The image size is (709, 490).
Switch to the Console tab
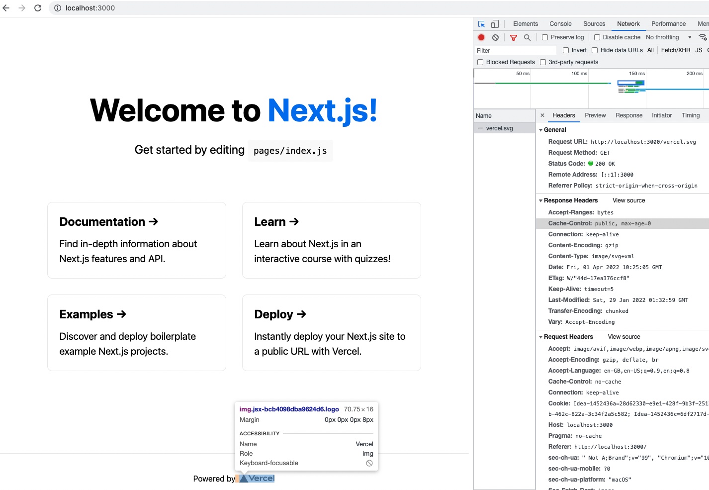click(x=560, y=23)
